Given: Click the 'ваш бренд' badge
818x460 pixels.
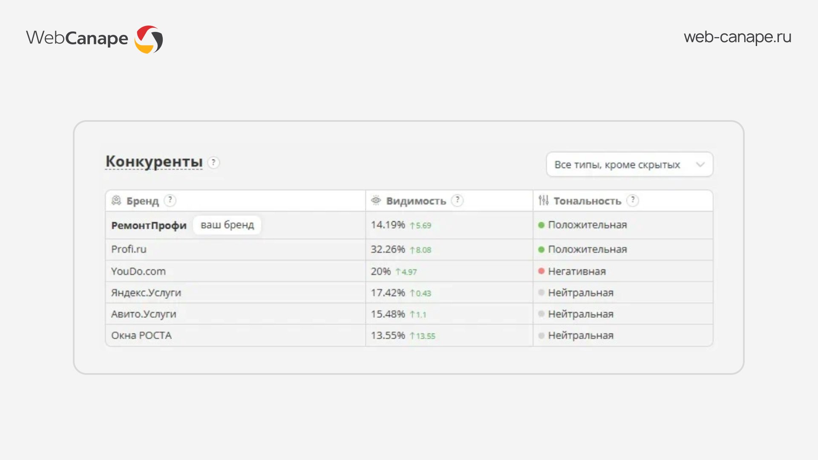Looking at the screenshot, I should [227, 225].
